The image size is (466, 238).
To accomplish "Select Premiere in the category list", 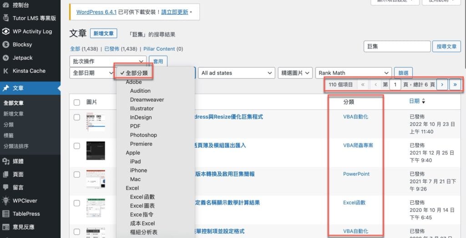I will (141, 144).
